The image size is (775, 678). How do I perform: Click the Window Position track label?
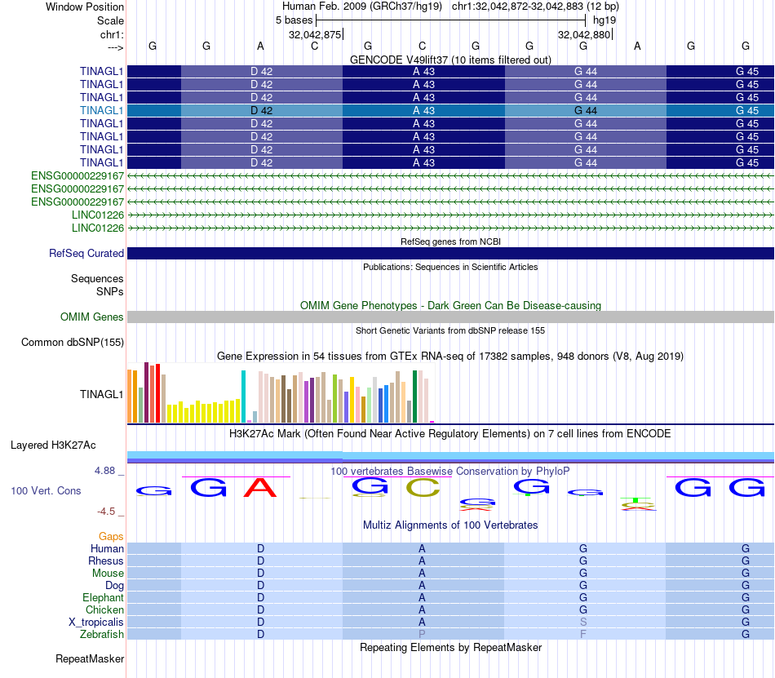pyautogui.click(x=85, y=7)
